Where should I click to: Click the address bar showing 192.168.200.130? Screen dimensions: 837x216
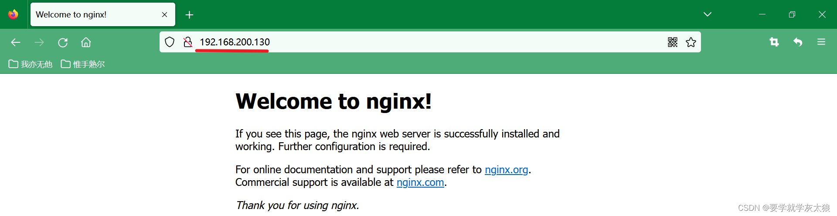point(430,42)
